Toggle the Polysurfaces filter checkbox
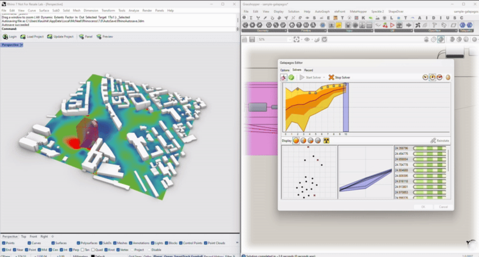The width and height of the screenshot is (479, 257). [79, 243]
